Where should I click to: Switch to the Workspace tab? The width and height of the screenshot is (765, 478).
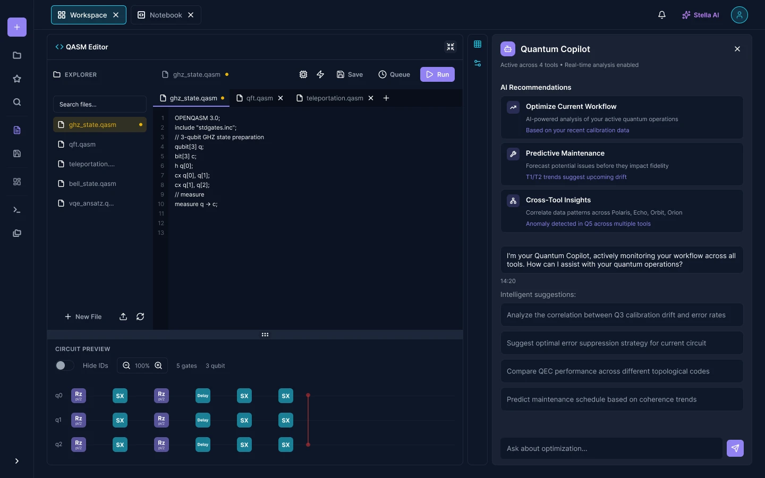coord(89,15)
